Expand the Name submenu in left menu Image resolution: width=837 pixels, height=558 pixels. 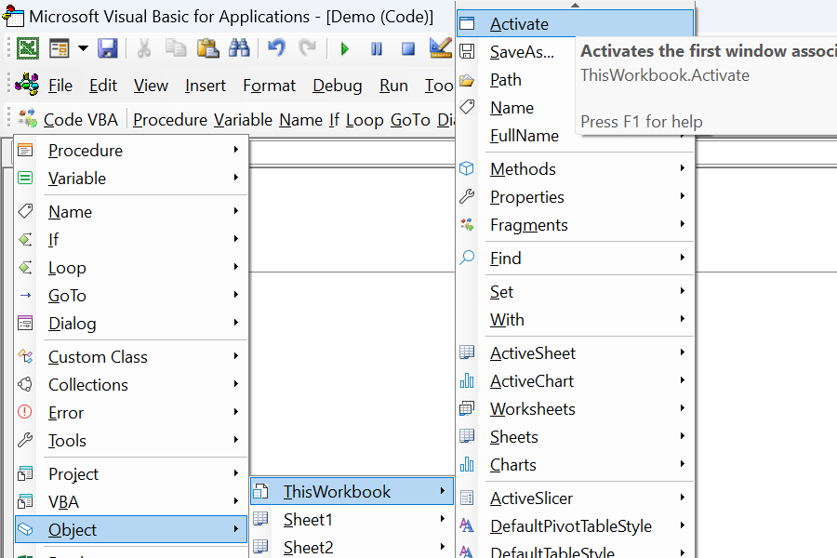coord(131,212)
